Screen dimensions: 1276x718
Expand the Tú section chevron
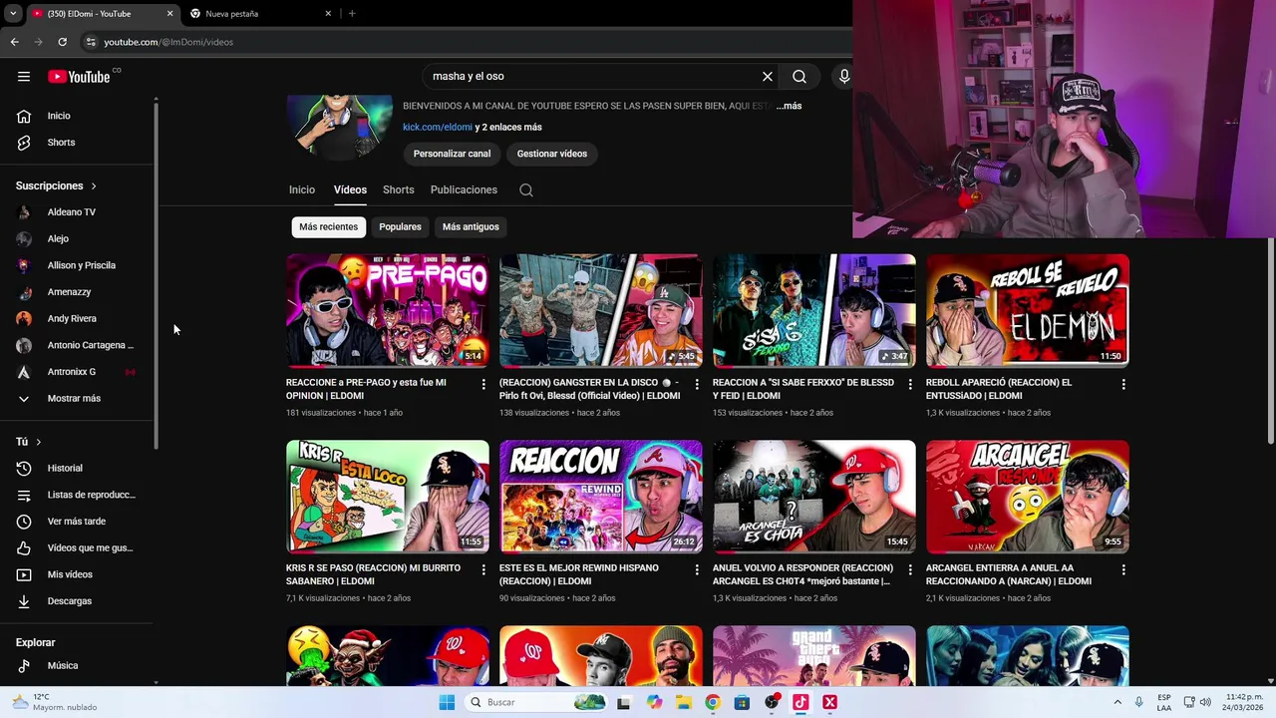(x=39, y=442)
